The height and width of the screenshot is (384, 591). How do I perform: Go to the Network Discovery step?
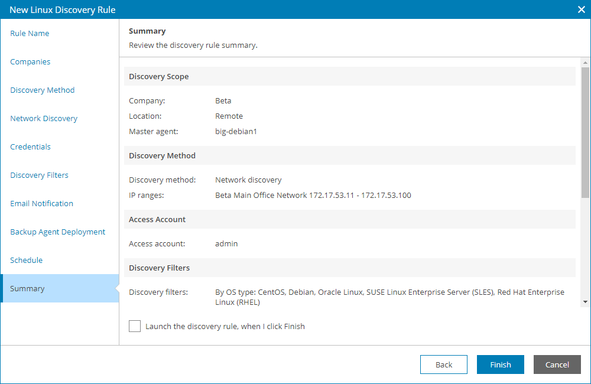[x=43, y=118]
